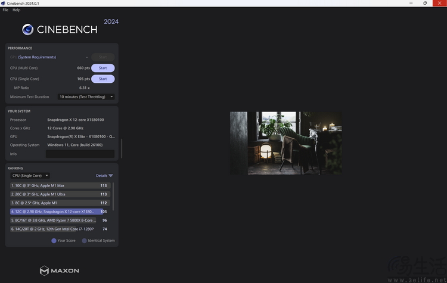Click the Identical System legend dot

(85, 241)
